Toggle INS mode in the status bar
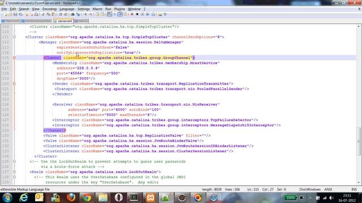The image size is (362, 203). [354, 189]
